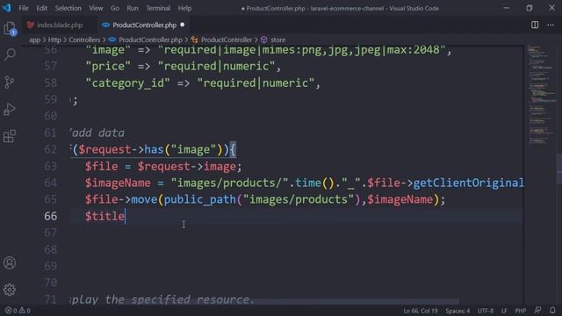Open the Terminal menu
Screen dimensions: 562x316
pyautogui.click(x=158, y=8)
